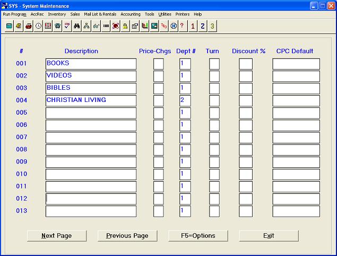This screenshot has width=337, height=256.
Task: Click the eyeglasses toolbar icon
Action: 96,26
